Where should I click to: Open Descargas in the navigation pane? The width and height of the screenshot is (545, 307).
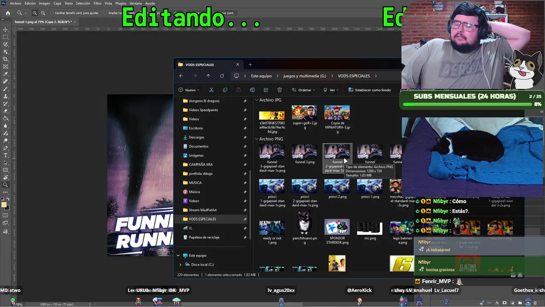197,137
